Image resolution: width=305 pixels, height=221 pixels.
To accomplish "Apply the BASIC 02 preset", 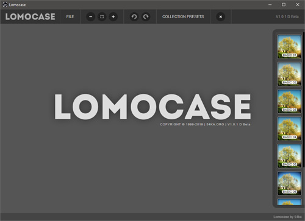I will [x=289, y=74].
